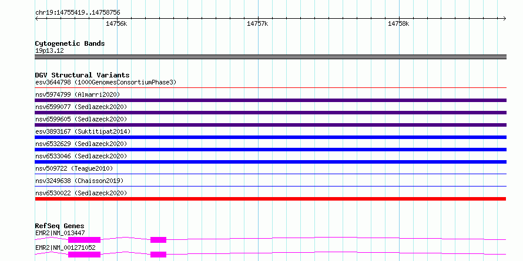Select the blue bar under esv3893167

(x=270, y=137)
